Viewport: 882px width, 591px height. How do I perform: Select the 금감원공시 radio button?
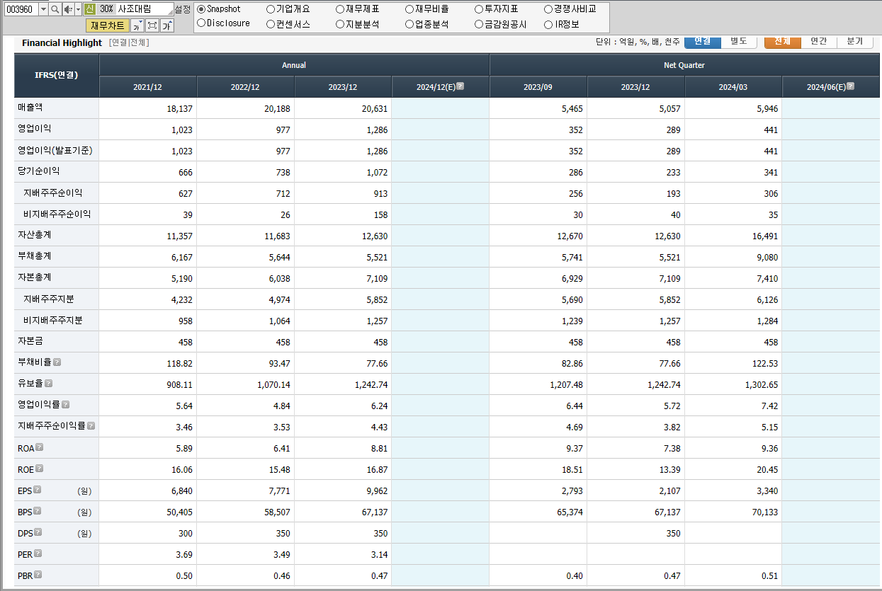click(x=479, y=24)
